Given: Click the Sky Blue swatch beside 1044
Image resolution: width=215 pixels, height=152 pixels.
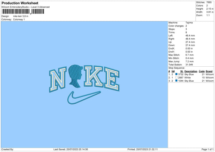Looking at the screenshot, I should 176,81.
